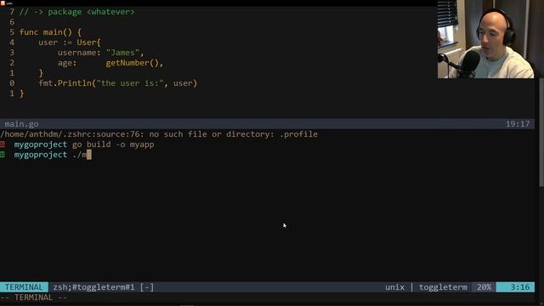Click the 'getNumber()' call
This screenshot has width=544, height=306.
pos(133,63)
